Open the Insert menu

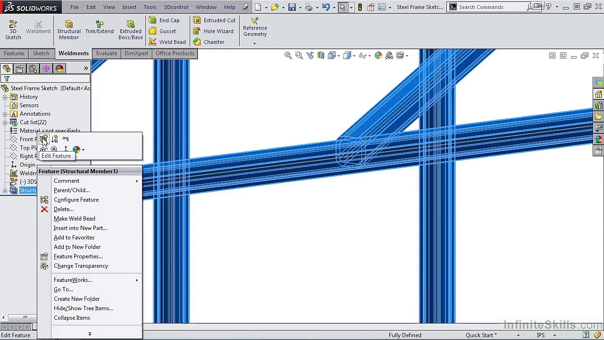pyautogui.click(x=129, y=7)
